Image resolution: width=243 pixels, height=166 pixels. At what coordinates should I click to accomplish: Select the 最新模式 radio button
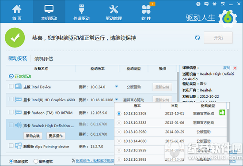36,161
